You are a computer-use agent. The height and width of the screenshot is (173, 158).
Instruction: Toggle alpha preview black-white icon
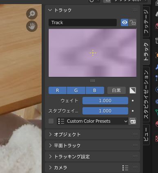pos(133,90)
